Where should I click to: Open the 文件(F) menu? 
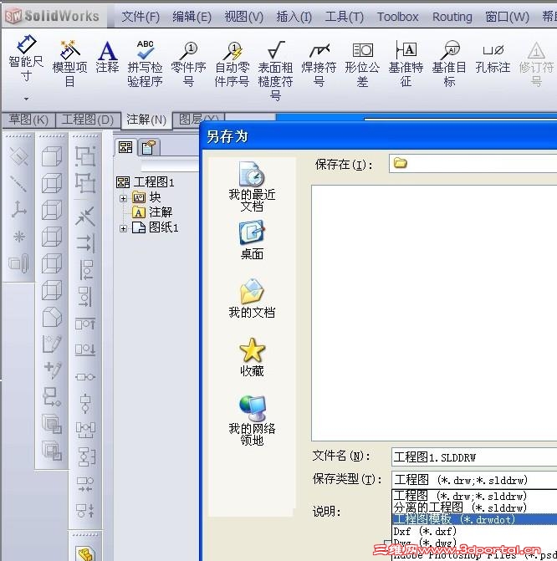[141, 17]
